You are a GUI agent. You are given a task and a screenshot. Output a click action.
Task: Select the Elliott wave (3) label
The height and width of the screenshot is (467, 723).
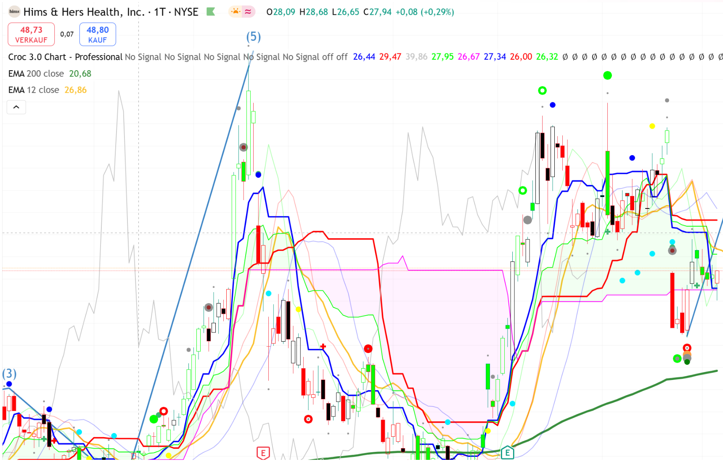9,373
